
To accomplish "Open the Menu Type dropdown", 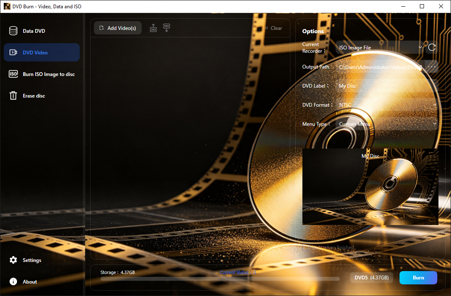I will [387, 124].
